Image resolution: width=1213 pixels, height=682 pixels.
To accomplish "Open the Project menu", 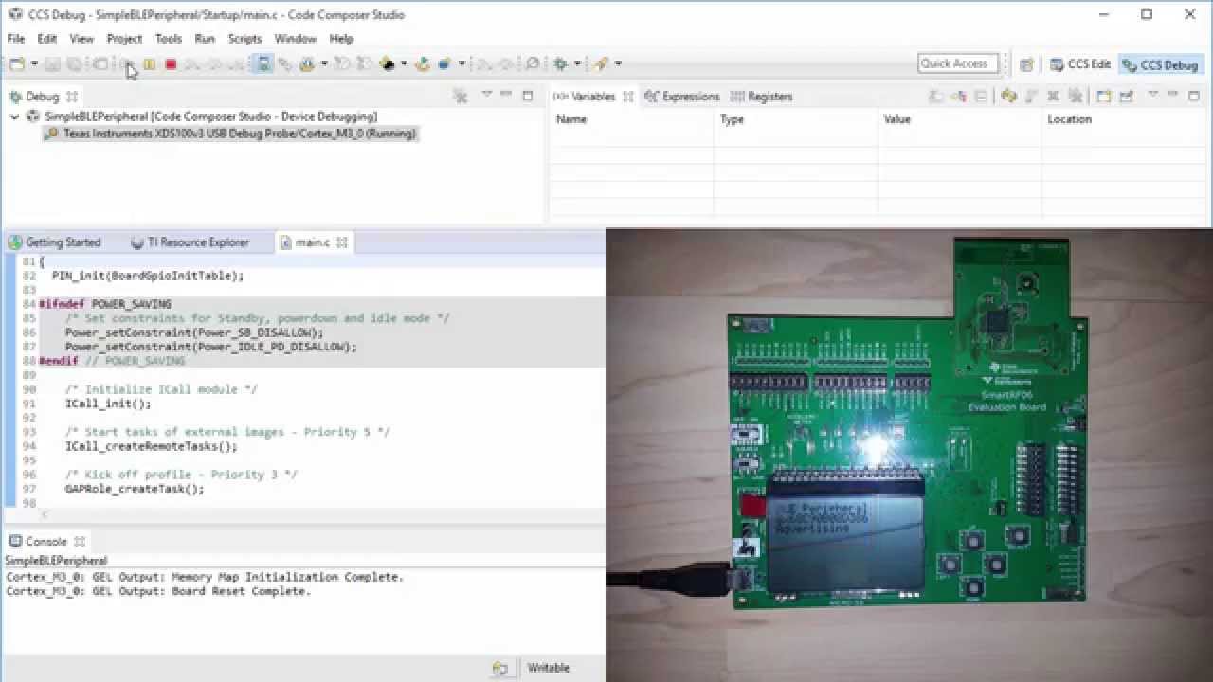I will point(124,39).
